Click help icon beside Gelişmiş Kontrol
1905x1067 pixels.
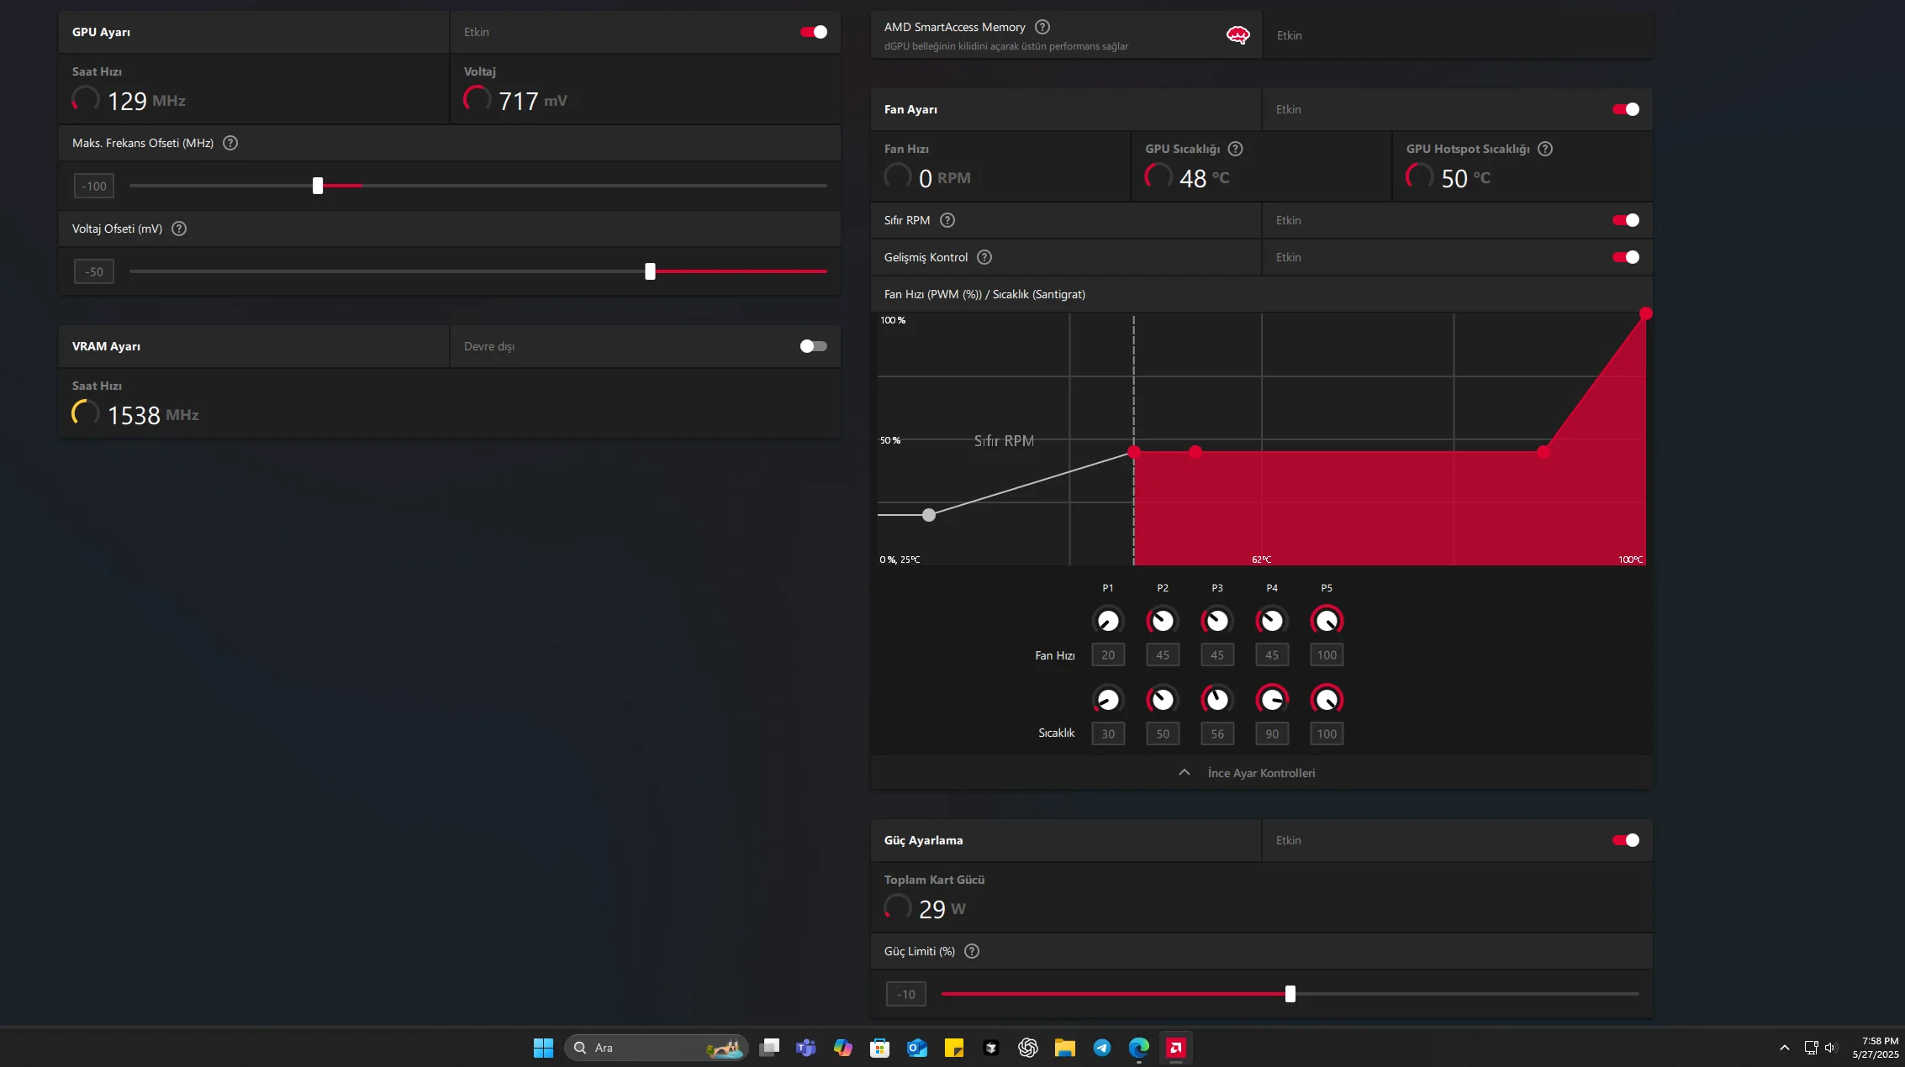click(984, 257)
